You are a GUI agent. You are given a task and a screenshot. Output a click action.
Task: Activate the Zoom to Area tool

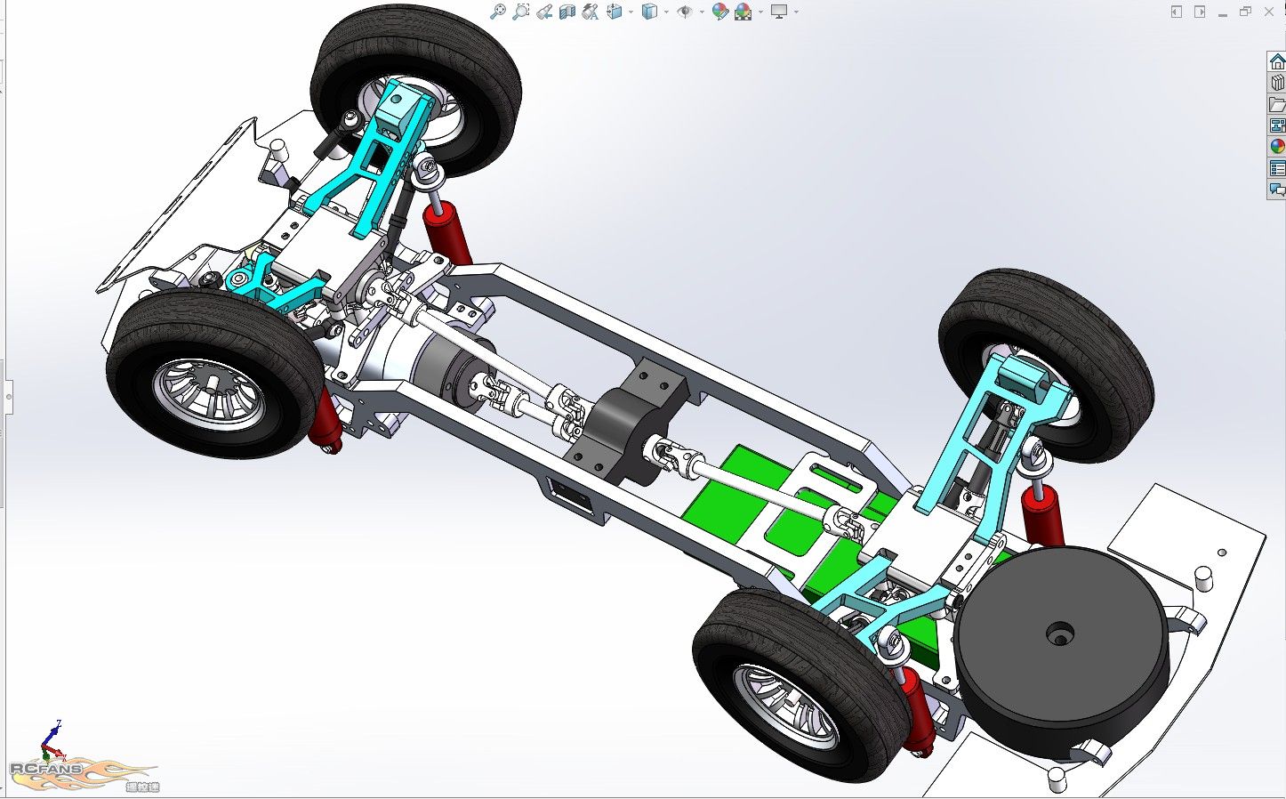(521, 12)
